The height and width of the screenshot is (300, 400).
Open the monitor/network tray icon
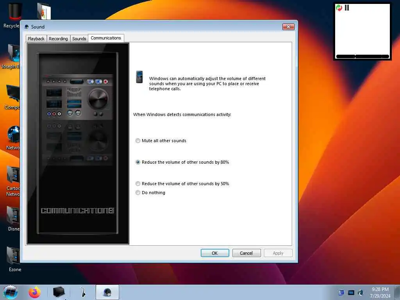click(351, 293)
